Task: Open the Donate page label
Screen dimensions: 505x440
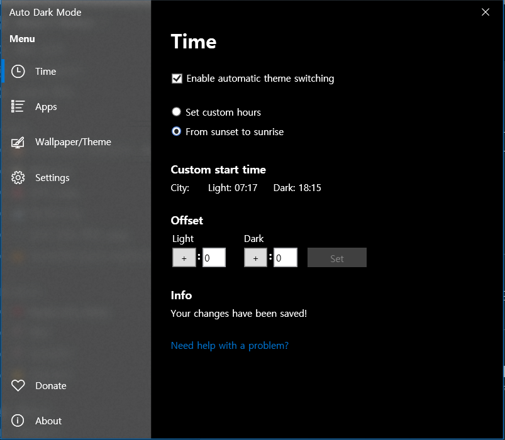Action: point(51,385)
